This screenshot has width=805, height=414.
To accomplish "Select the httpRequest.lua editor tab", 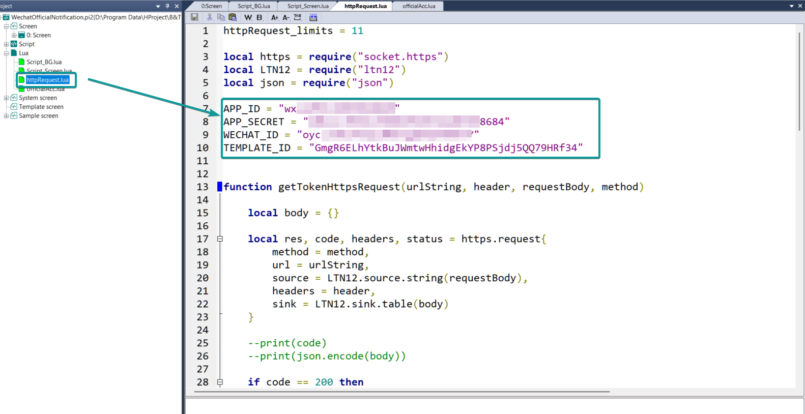I will click(x=365, y=6).
